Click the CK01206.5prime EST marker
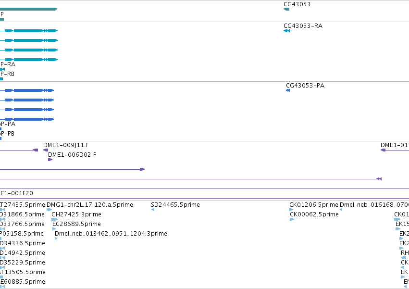Image resolution: width=409 pixels, height=289 pixels. (x=291, y=210)
